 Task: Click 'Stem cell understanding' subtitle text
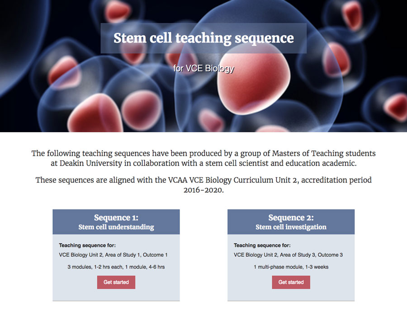[116, 227]
